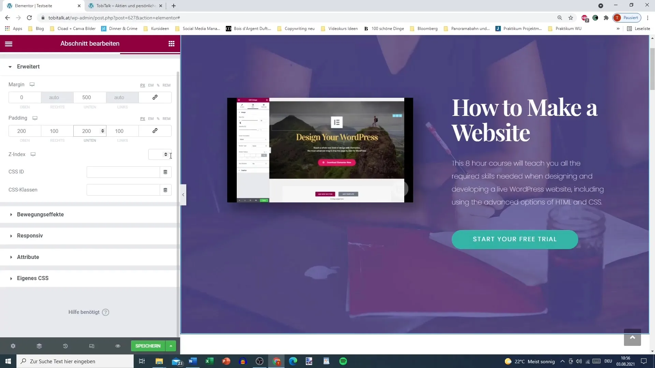
Task: Click the CSS-Klassen list icon button
Action: click(x=165, y=189)
